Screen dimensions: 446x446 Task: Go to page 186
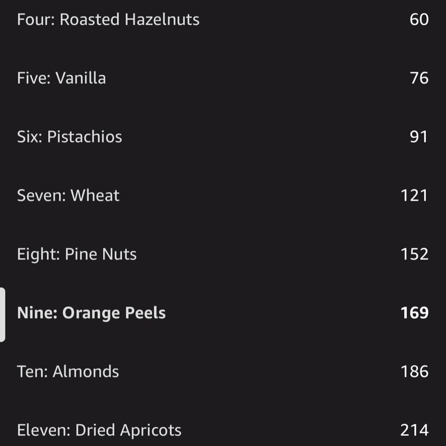(414, 371)
